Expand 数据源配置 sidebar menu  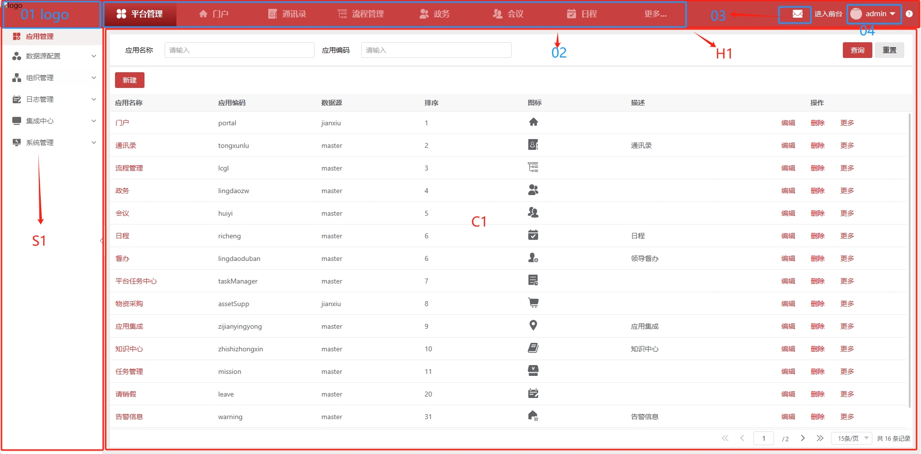54,56
